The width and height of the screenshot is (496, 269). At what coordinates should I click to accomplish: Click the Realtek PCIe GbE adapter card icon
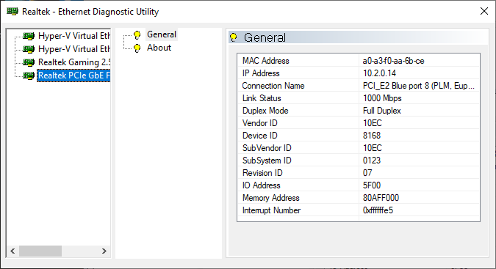(29, 75)
